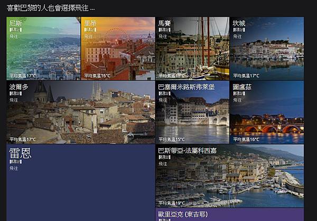Screen dimensions: 317x221
Task: Click the small badge under 坎城
Action: tap(239, 30)
